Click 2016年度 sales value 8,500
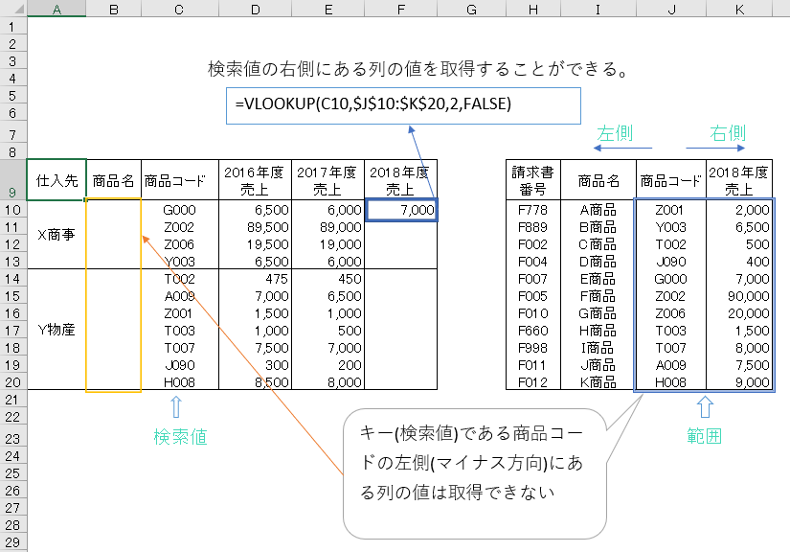 [x=256, y=382]
